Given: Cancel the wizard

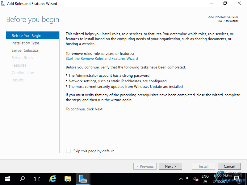Looking at the screenshot, I should coord(229,166).
